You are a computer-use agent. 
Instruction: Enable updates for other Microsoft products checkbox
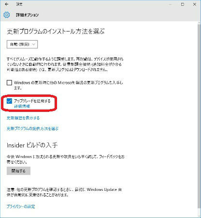pos(9,83)
